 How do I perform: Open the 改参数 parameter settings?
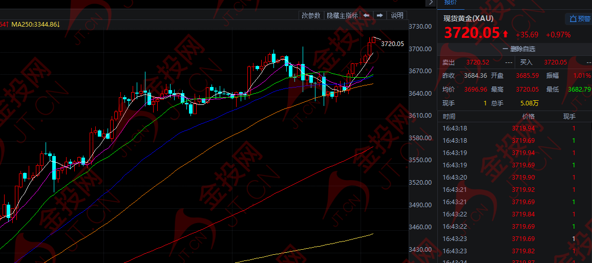point(311,15)
